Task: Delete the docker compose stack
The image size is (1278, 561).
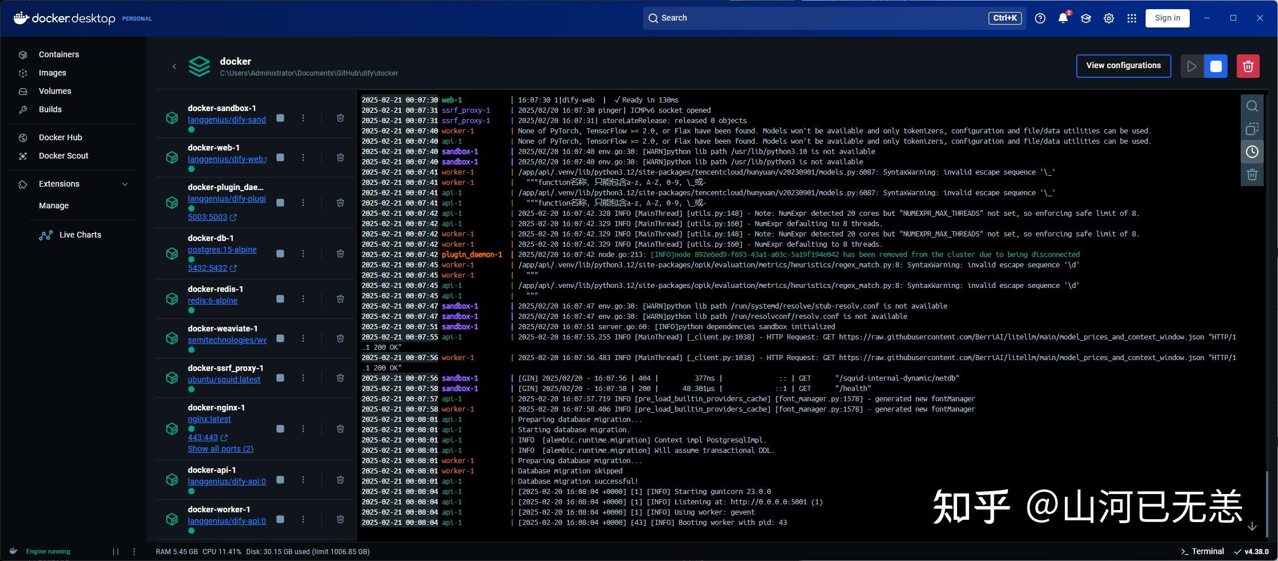Action: click(1248, 66)
